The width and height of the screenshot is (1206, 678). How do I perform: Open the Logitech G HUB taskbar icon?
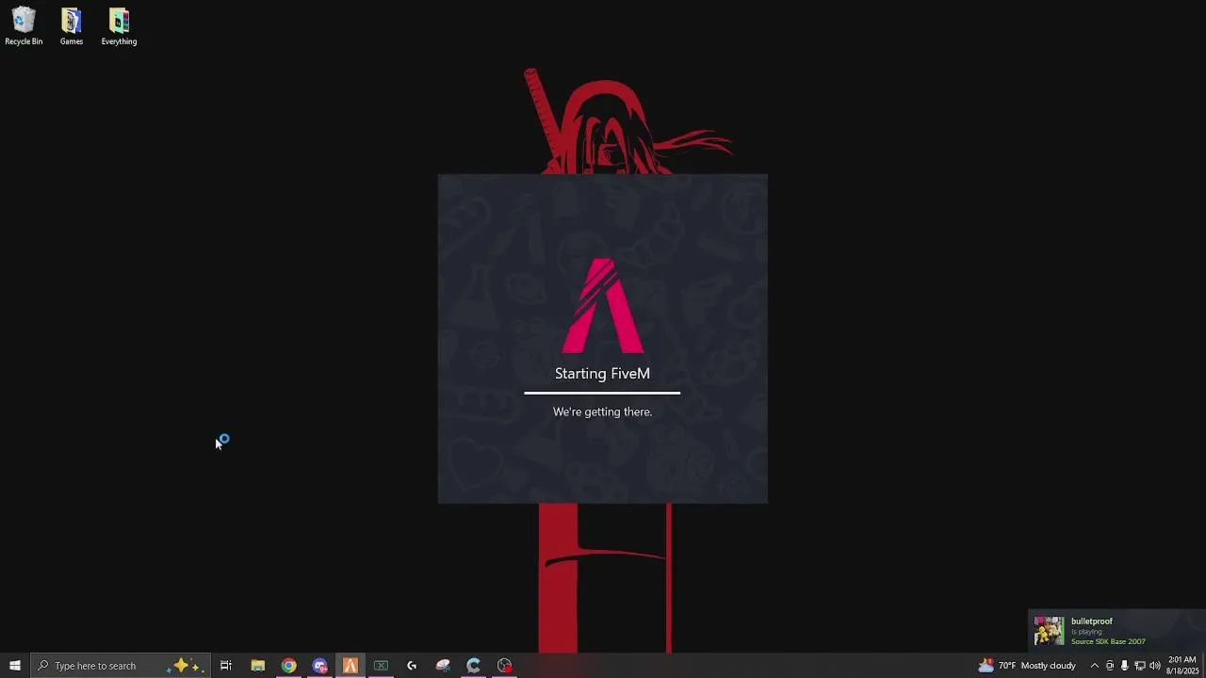click(412, 666)
